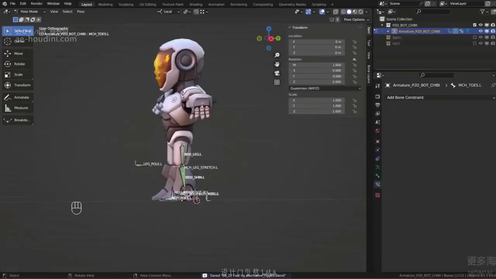496x279 pixels.
Task: Open the Local transform orientation dropdown
Action: pyautogui.click(x=169, y=12)
